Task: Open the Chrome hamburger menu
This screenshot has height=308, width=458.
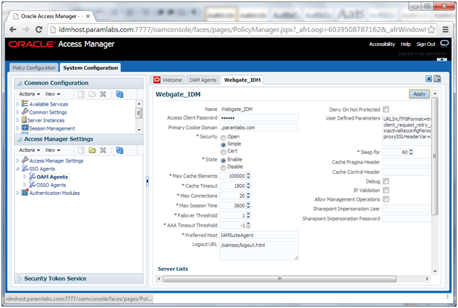Action: pyautogui.click(x=446, y=29)
